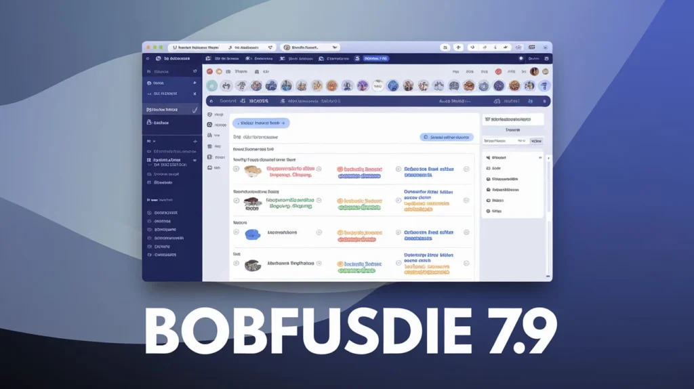This screenshot has width=694, height=389.
Task: Select the radio circle beside the first list row
Action: [237, 169]
